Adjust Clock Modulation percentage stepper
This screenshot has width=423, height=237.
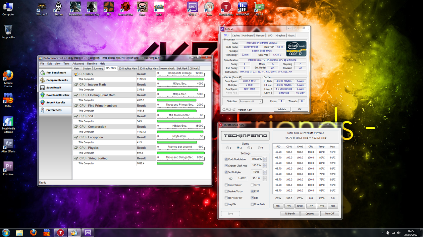click(265, 159)
